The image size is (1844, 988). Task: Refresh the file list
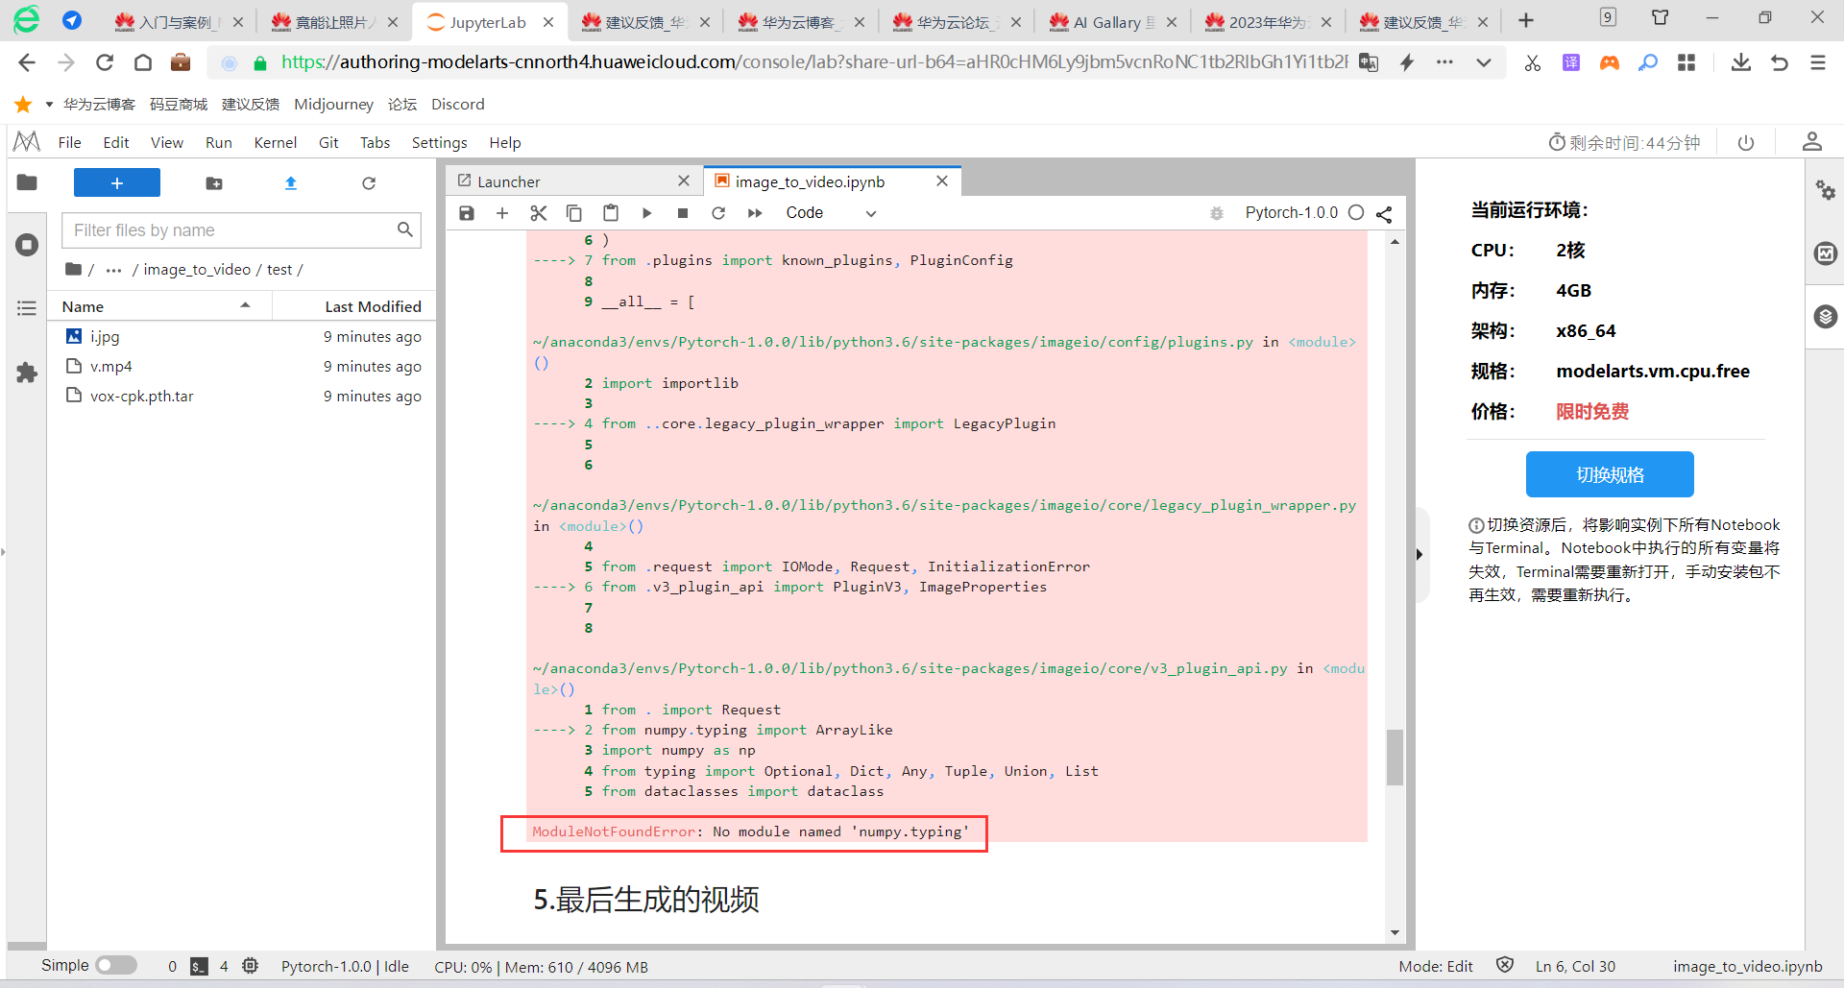[369, 183]
